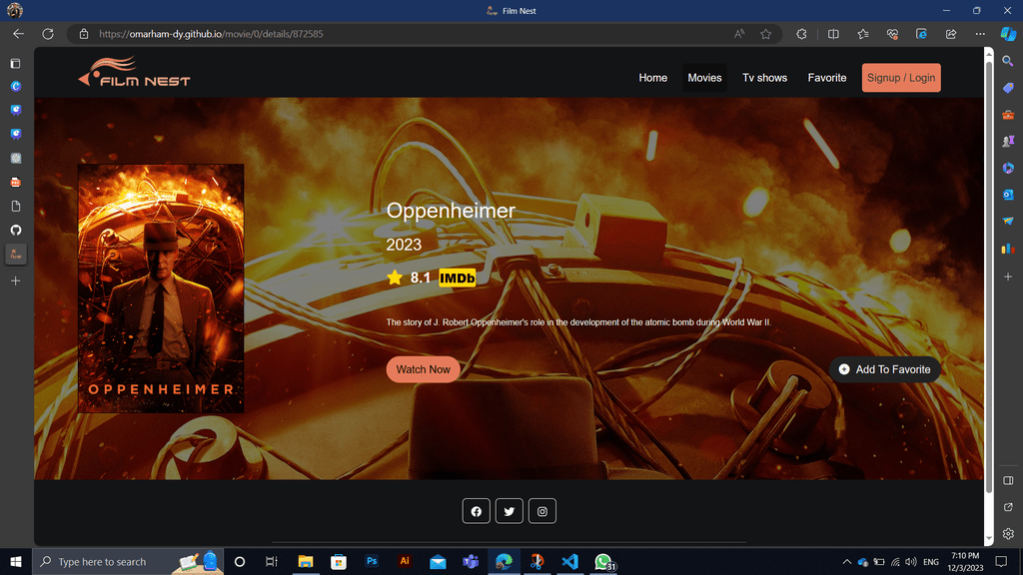Open Microsoft 365 in sidebar
The height and width of the screenshot is (575, 1023).
coord(1008,168)
